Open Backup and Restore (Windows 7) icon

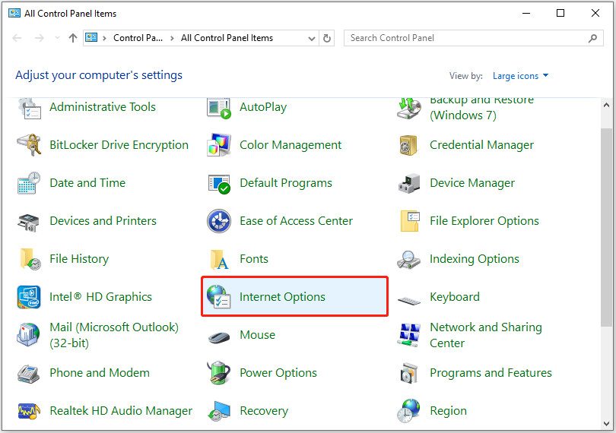click(x=409, y=109)
